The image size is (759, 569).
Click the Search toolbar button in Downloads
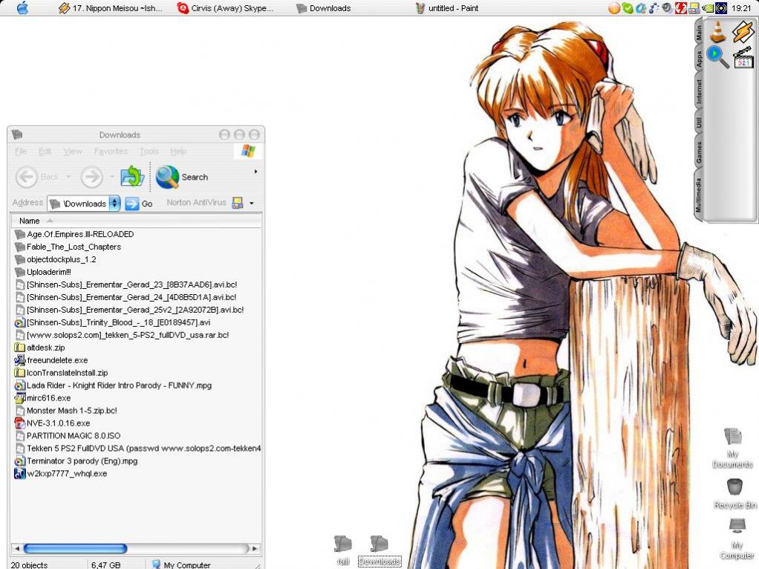click(183, 177)
